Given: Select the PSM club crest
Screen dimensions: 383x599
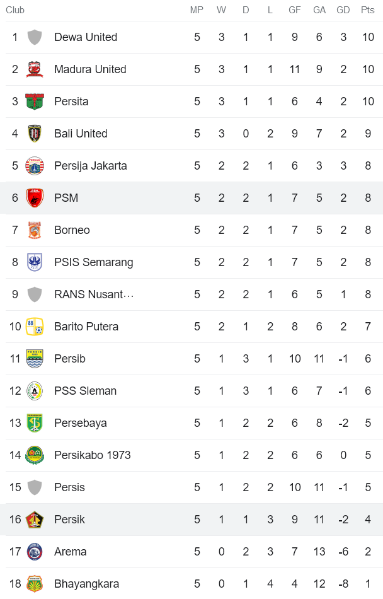Looking at the screenshot, I should [35, 197].
